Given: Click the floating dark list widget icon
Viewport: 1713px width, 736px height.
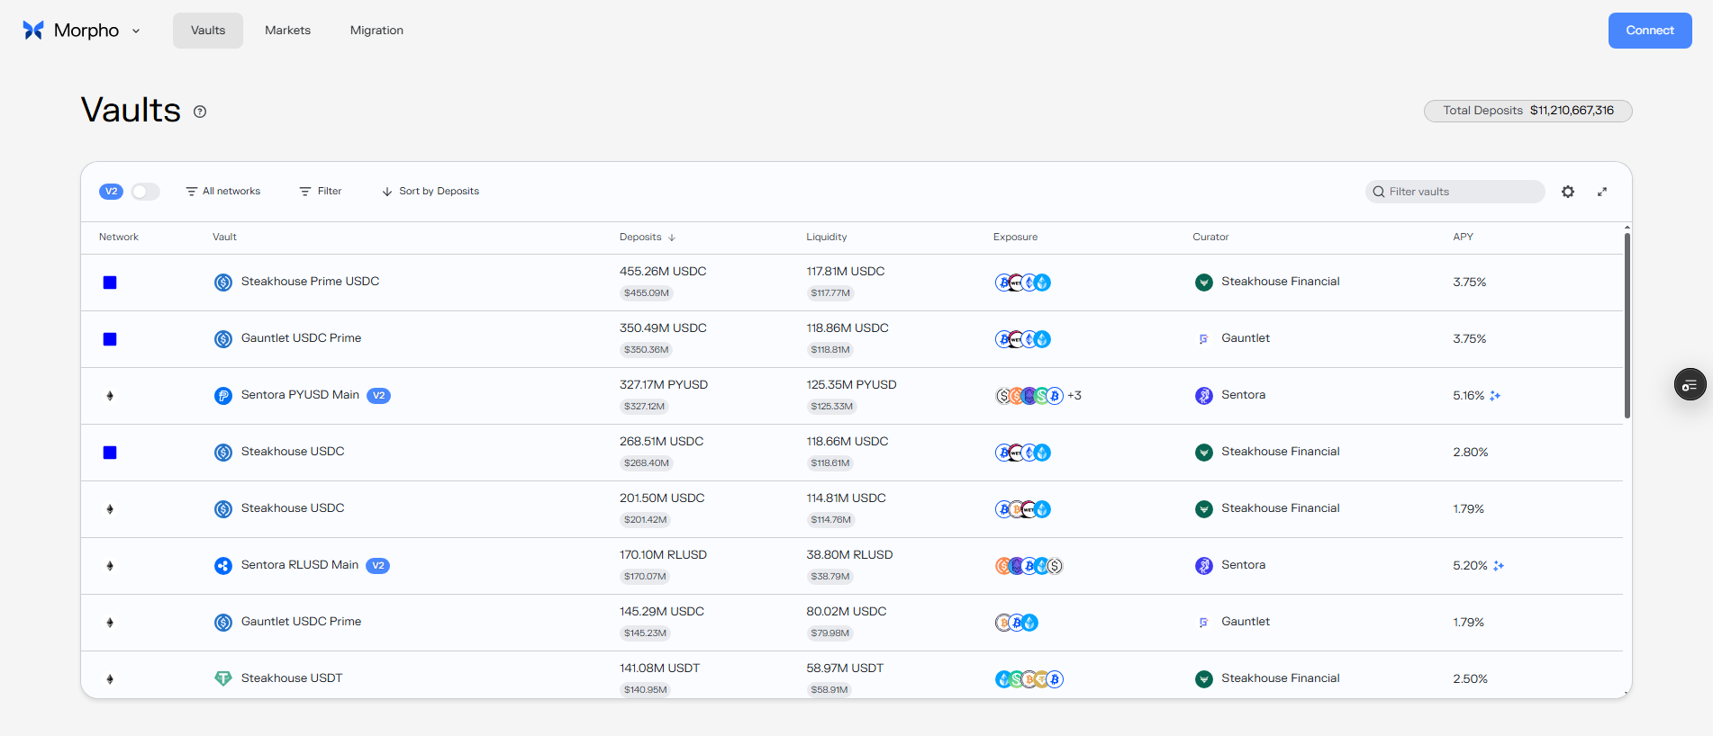Looking at the screenshot, I should click(1690, 385).
